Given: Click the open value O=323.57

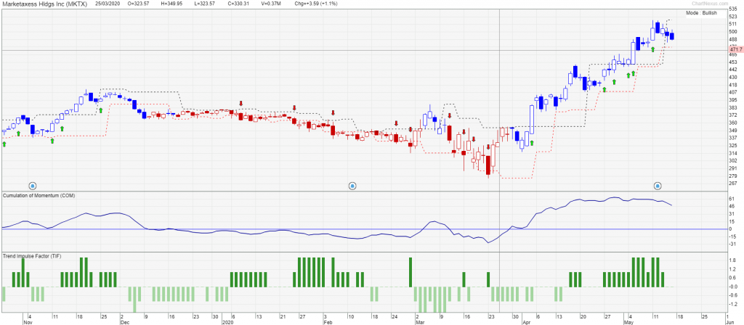Looking at the screenshot, I should 139,4.
